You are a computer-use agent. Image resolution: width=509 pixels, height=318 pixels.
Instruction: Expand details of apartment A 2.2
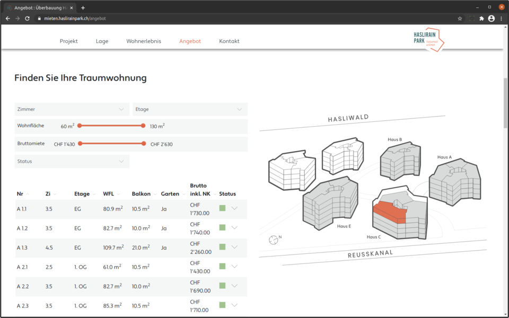[x=234, y=286]
